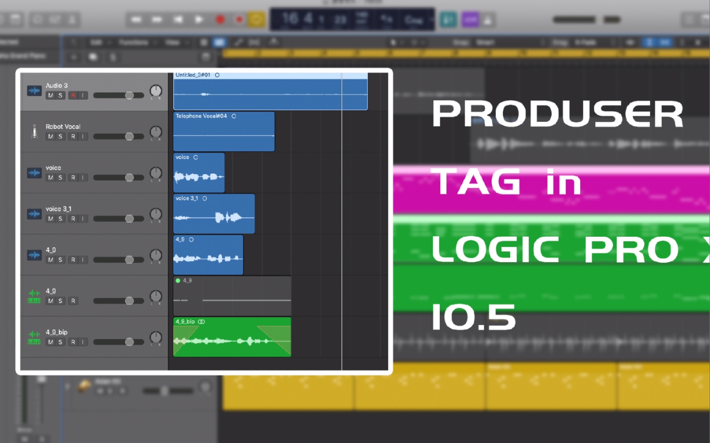Toggle the yellow Cycle button
Screen dimensions: 710x443
[x=256, y=19]
